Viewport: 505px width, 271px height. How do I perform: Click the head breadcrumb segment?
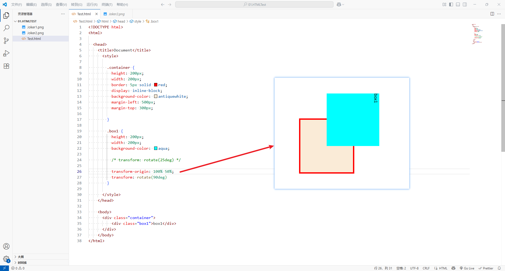point(119,21)
